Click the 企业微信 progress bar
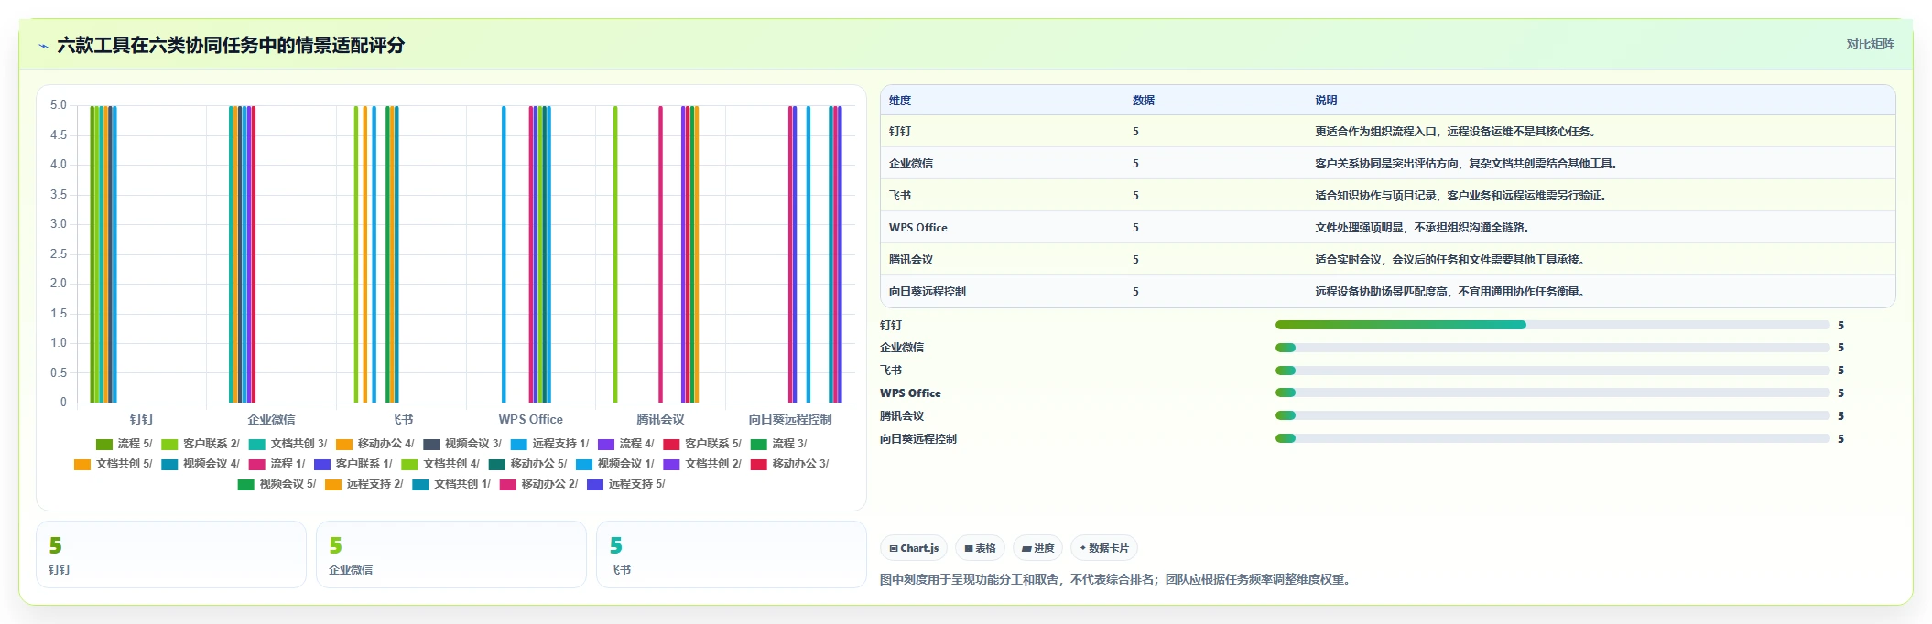Image resolution: width=1932 pixels, height=624 pixels. 1552,348
